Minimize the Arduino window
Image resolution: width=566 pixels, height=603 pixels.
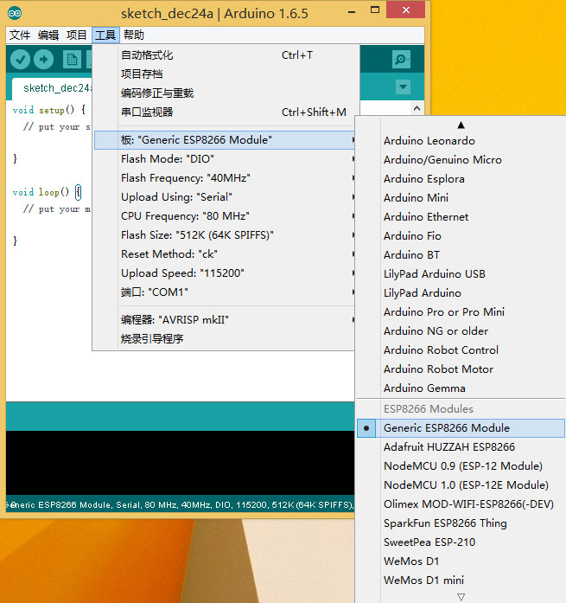tap(352, 12)
